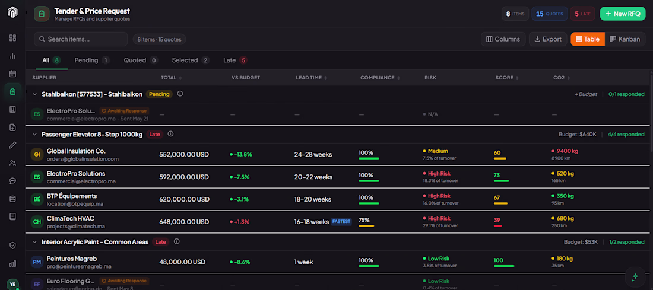The image size is (653, 290).
Task: Select the Late tab
Action: (x=235, y=60)
